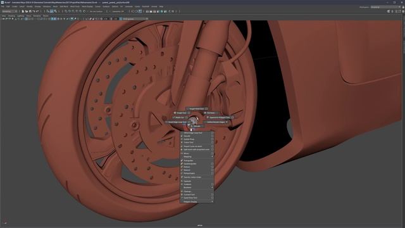This screenshot has height=228, width=405.
Task: Open the Render View icon
Action: [x=147, y=11]
